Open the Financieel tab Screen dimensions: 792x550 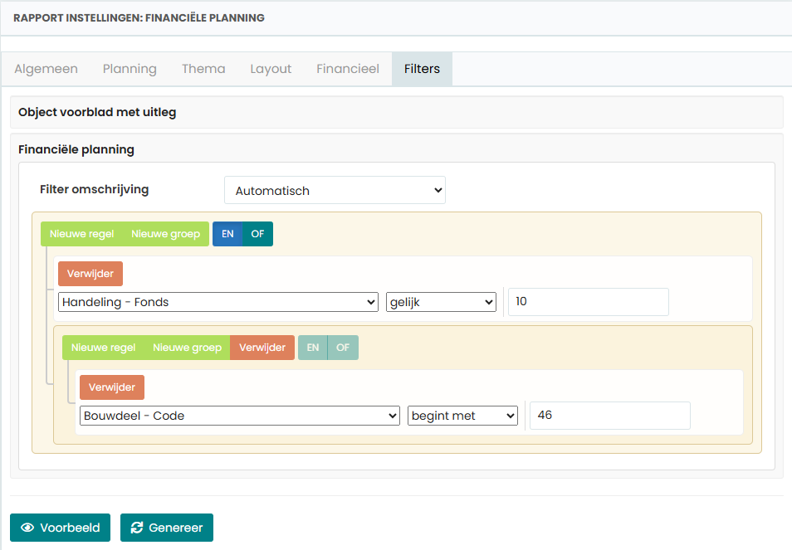click(348, 69)
